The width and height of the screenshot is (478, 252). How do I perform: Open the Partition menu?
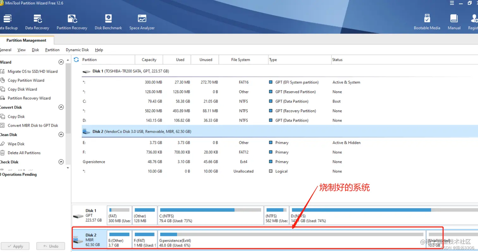52,50
